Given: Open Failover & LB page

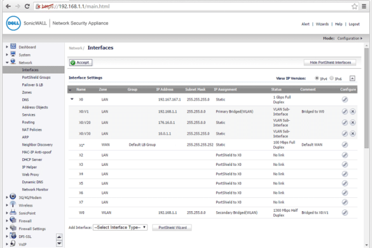Looking at the screenshot, I should [32, 85].
